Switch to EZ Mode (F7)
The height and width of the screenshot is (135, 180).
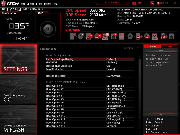pyautogui.click(x=112, y=3)
